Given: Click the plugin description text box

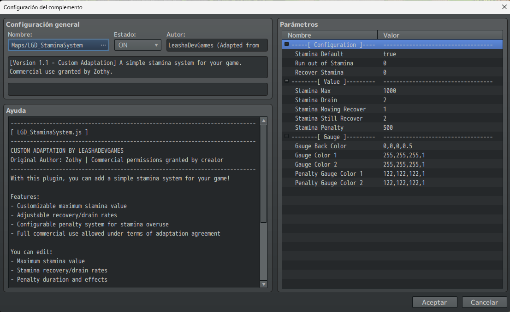Looking at the screenshot, I should pos(137,67).
